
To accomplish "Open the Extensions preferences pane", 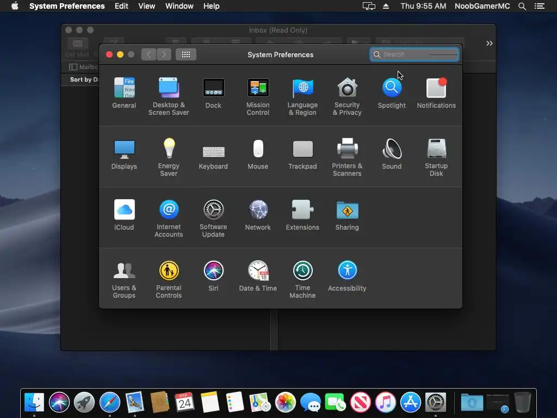I will 302,214.
